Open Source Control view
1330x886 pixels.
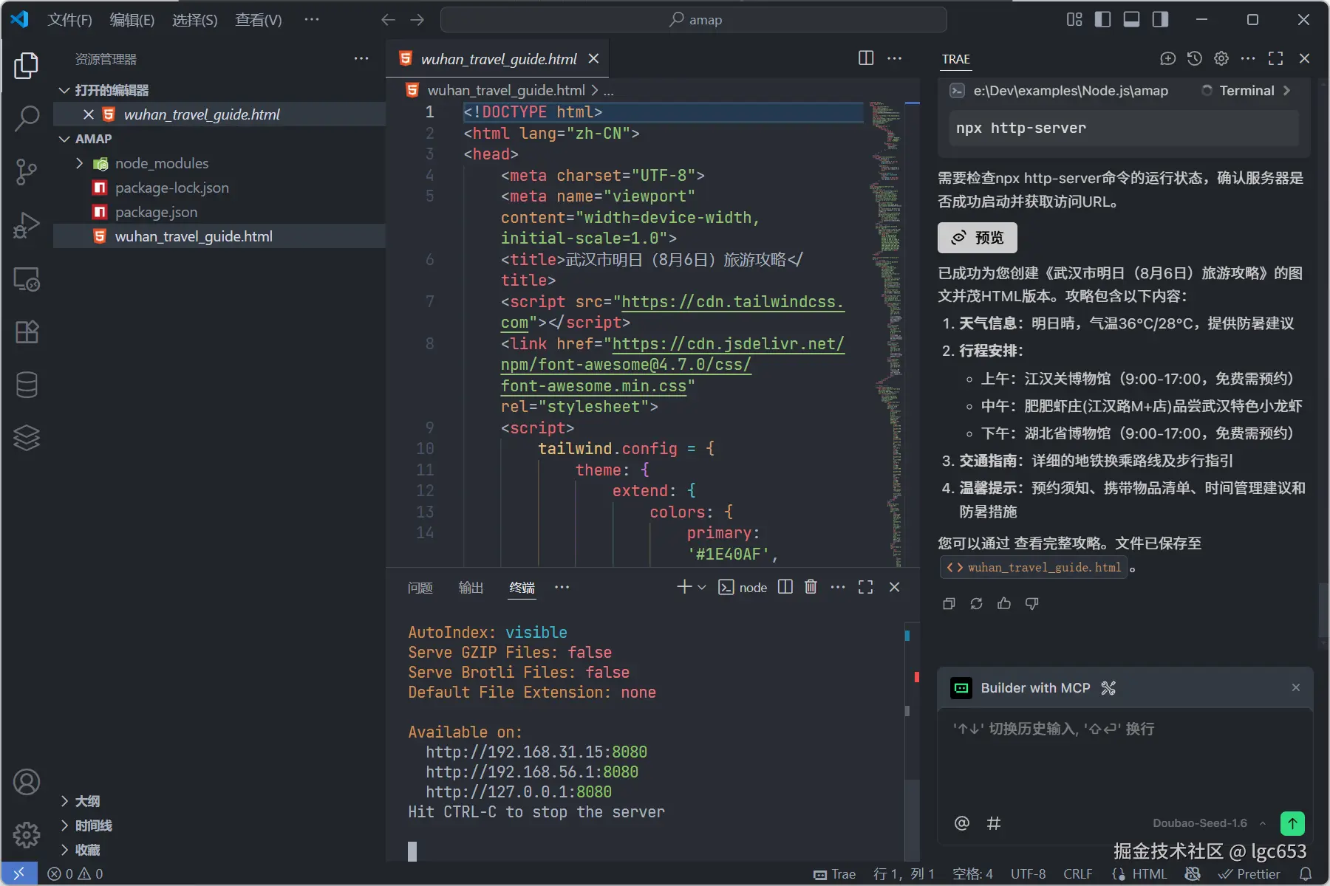27,171
